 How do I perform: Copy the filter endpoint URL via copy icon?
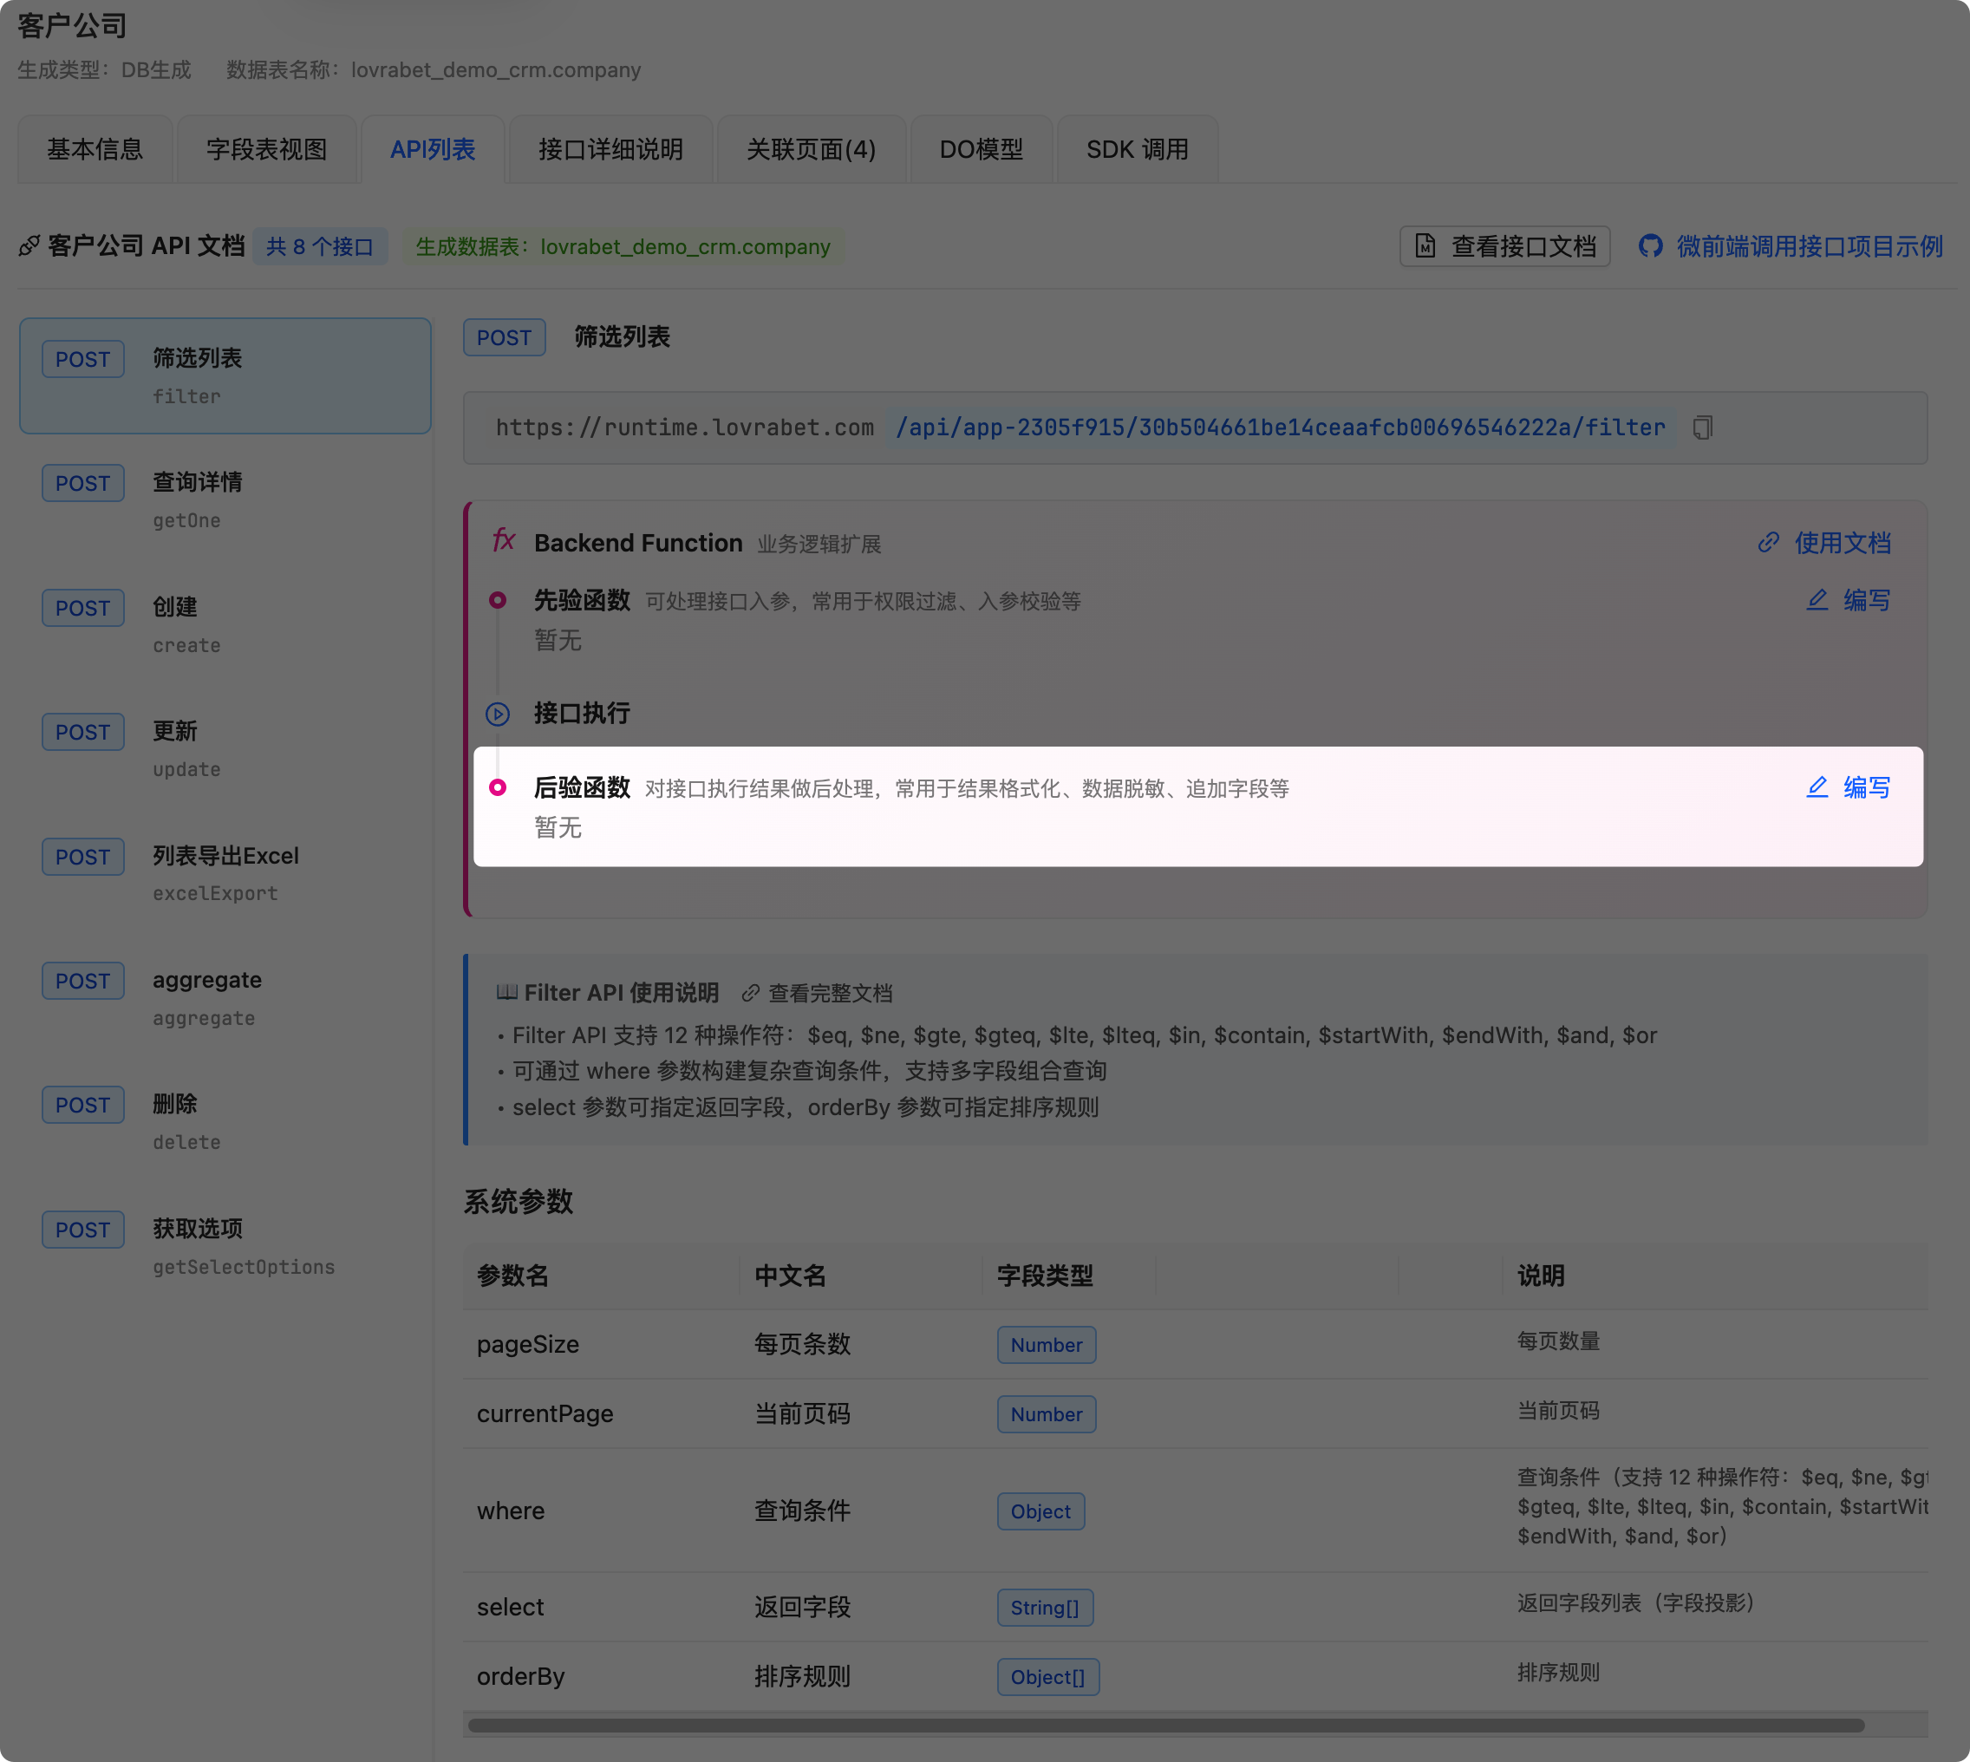point(1704,426)
